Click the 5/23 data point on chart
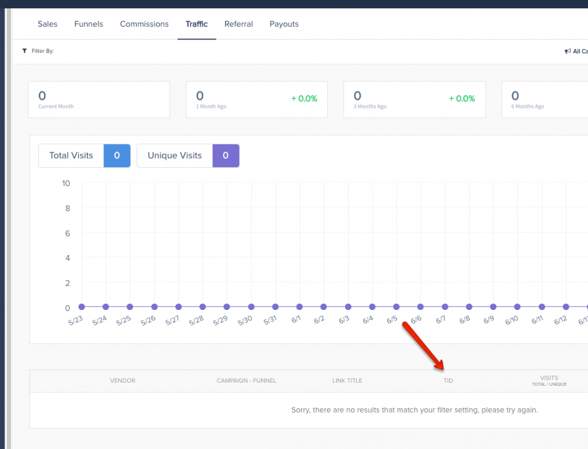This screenshot has width=588, height=449. (x=81, y=307)
